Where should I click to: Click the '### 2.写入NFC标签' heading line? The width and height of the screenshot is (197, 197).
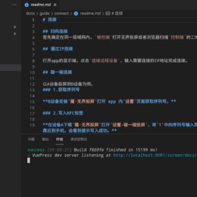coord(63,113)
